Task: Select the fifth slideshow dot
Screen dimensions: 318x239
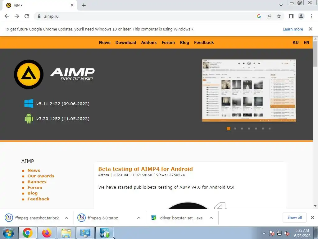Action: tap(256, 129)
